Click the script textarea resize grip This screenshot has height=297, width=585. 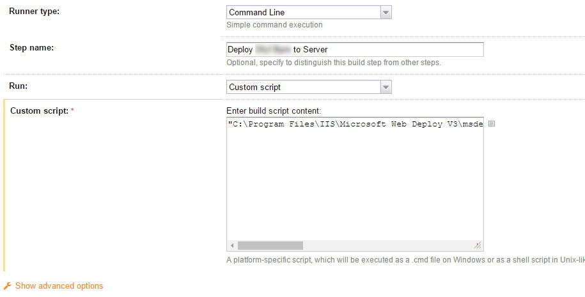pyautogui.click(x=477, y=245)
